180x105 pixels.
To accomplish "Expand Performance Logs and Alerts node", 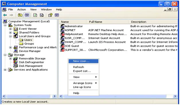I will click(x=10, y=47).
